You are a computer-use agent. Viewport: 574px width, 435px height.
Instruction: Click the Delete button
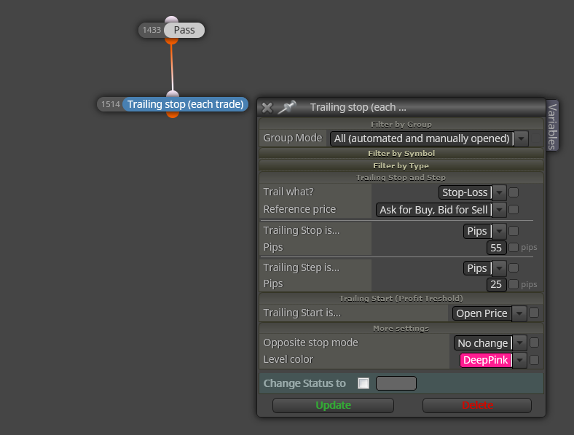click(477, 405)
